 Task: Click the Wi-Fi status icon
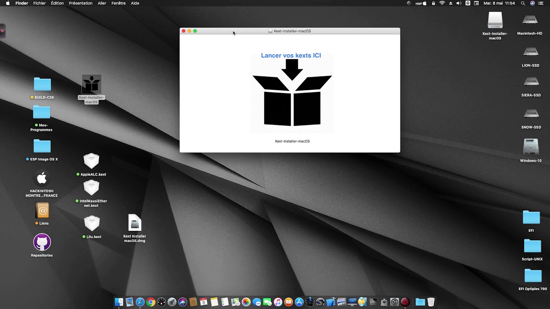[442, 3]
